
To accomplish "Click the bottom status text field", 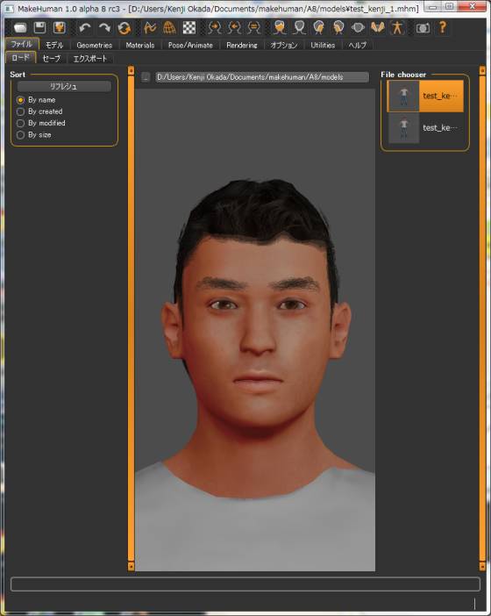I will click(x=245, y=584).
